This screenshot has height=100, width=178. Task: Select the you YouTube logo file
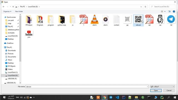pos(29,34)
